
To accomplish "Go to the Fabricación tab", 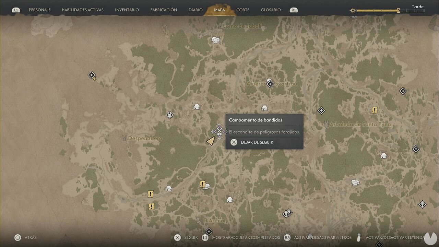I will [164, 10].
